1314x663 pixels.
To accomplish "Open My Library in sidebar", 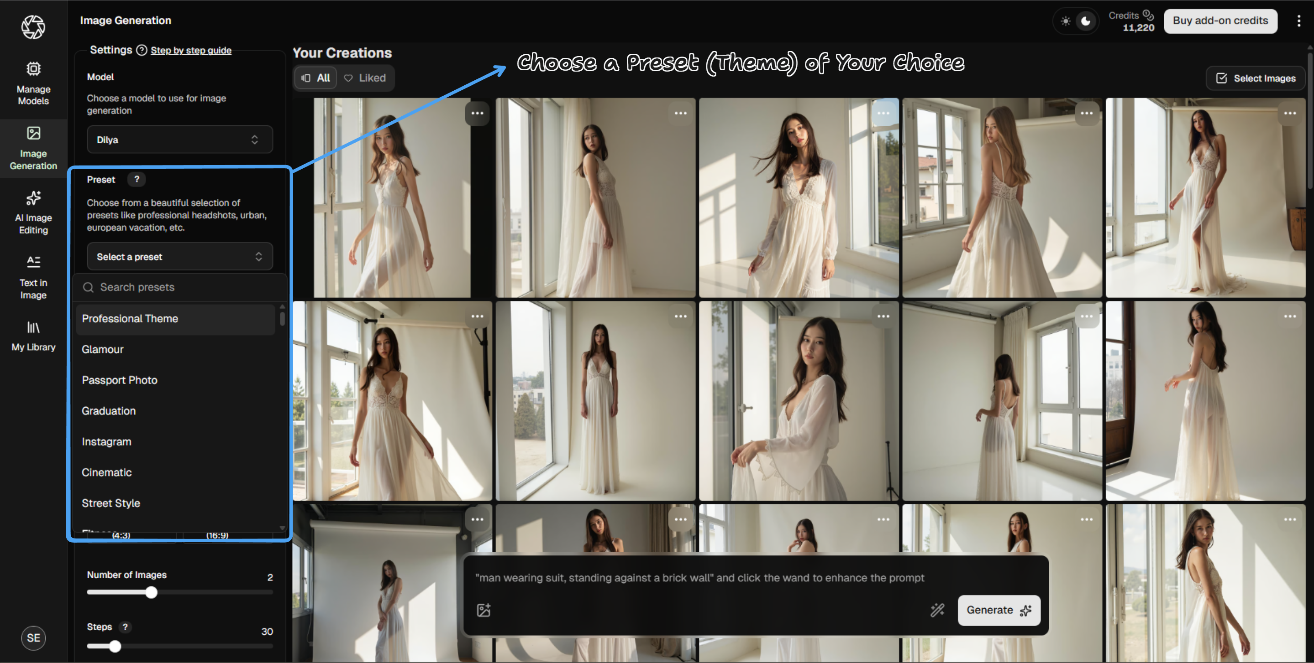I will (33, 335).
